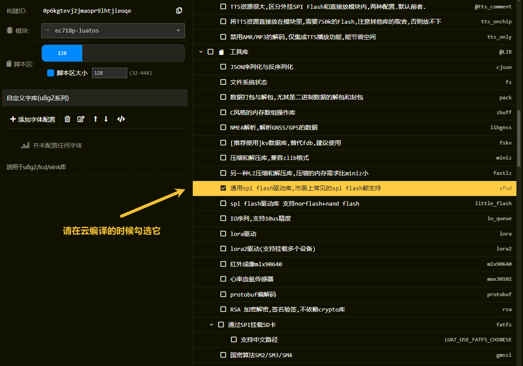Click the plus icon to add font config
Image resolution: width=523 pixels, height=366 pixels.
[13, 119]
